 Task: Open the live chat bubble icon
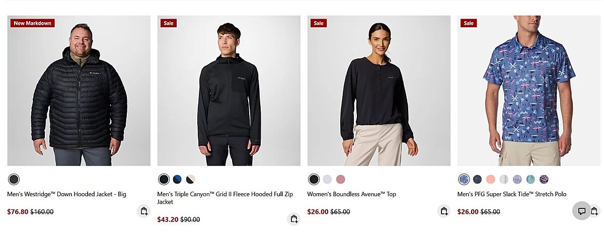581,211
